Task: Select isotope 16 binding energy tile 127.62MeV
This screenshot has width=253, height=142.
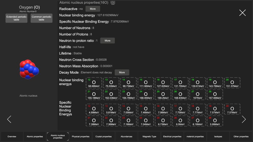Action: pos(163,83)
